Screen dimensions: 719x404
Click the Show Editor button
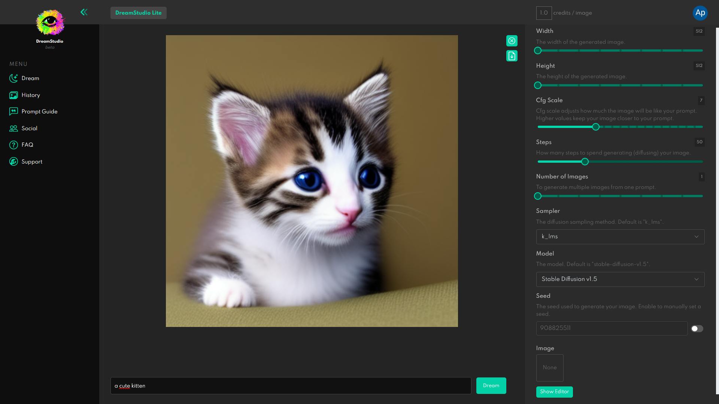coord(554,392)
